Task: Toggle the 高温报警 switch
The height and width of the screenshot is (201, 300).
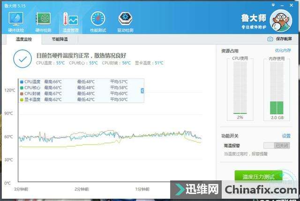Action: click(x=277, y=146)
